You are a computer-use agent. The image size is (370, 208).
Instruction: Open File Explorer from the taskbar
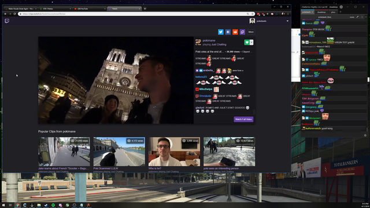[x=39, y=205]
